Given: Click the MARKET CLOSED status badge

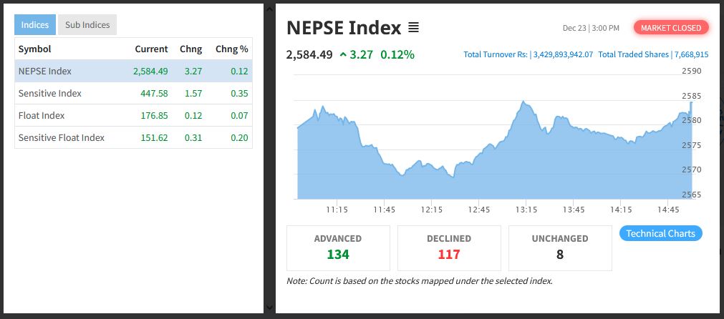Looking at the screenshot, I should click(x=671, y=28).
